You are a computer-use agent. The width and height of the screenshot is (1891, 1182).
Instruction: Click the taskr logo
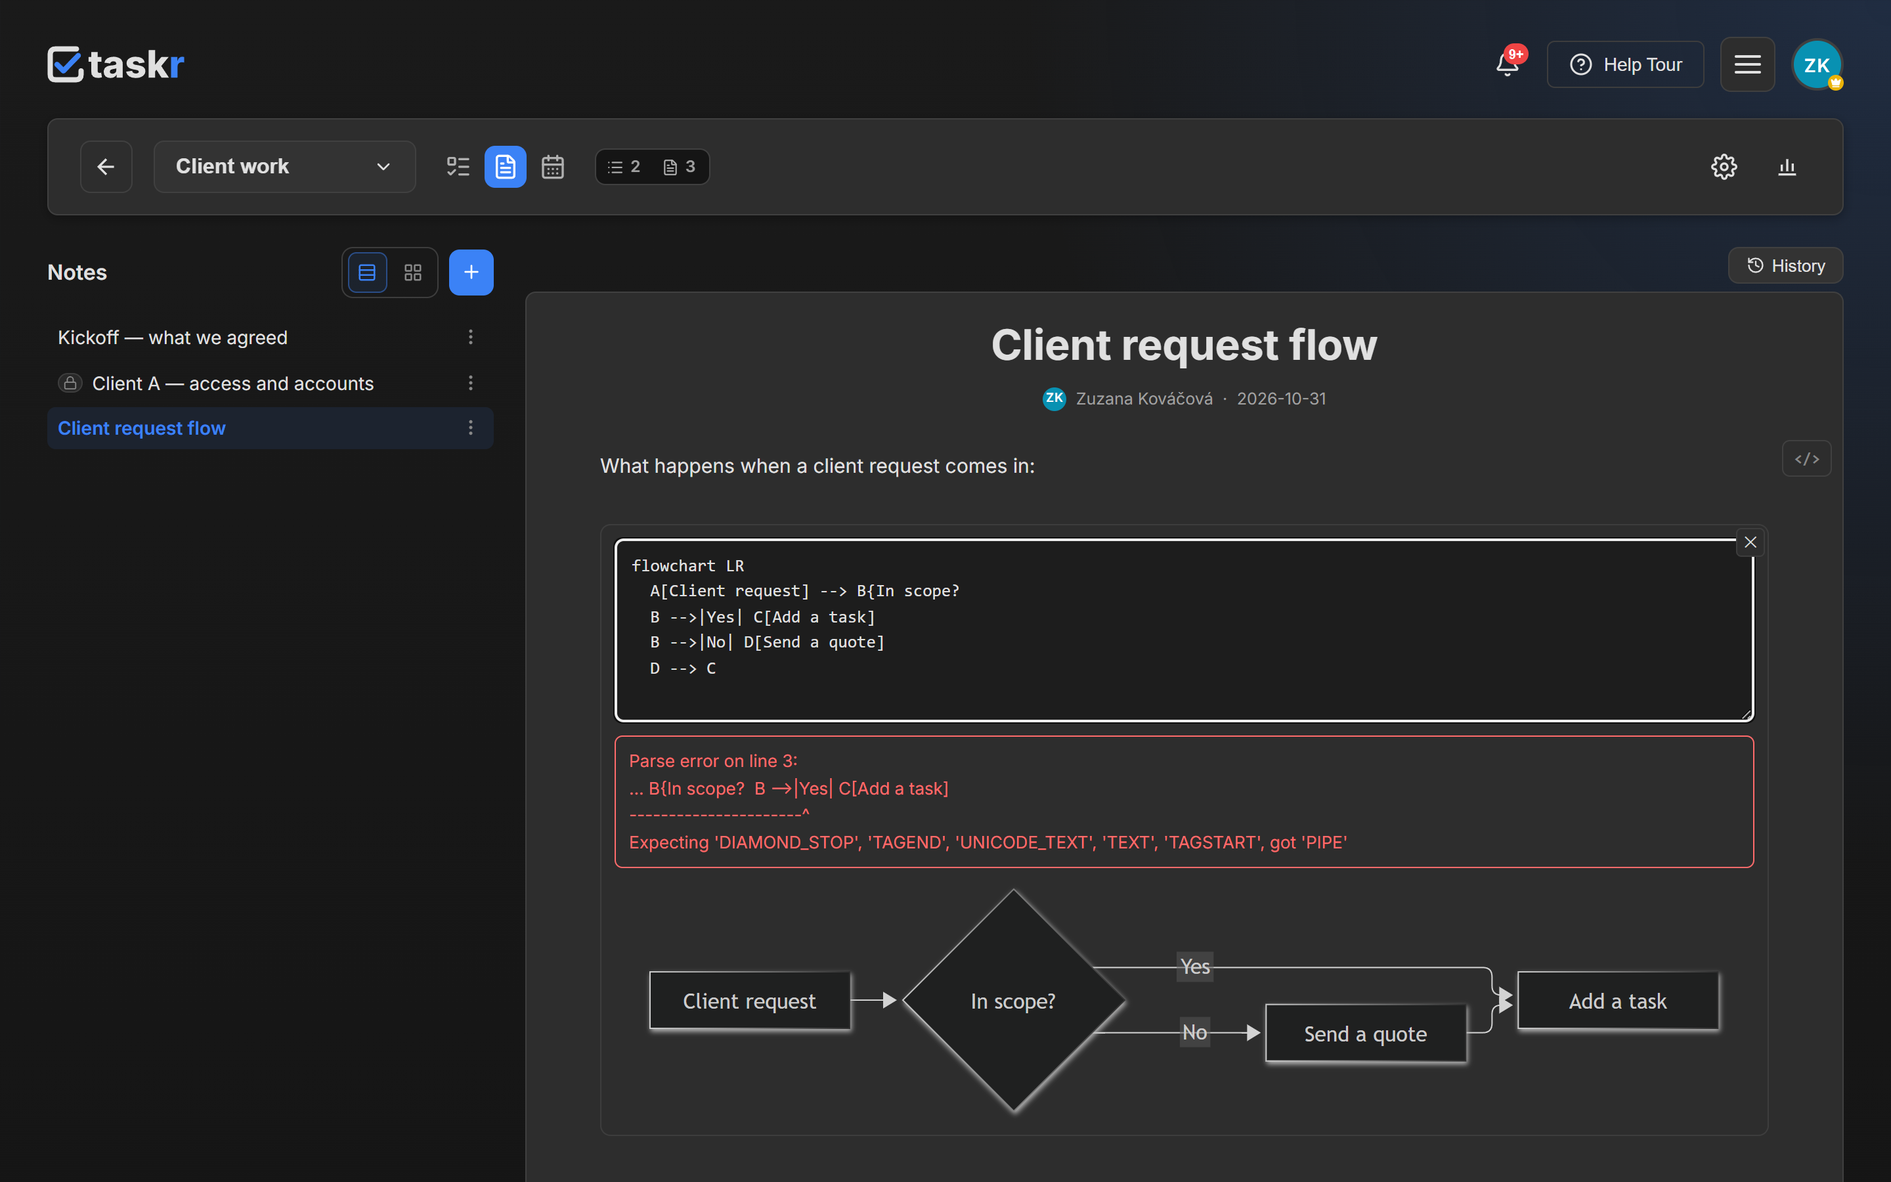116,64
